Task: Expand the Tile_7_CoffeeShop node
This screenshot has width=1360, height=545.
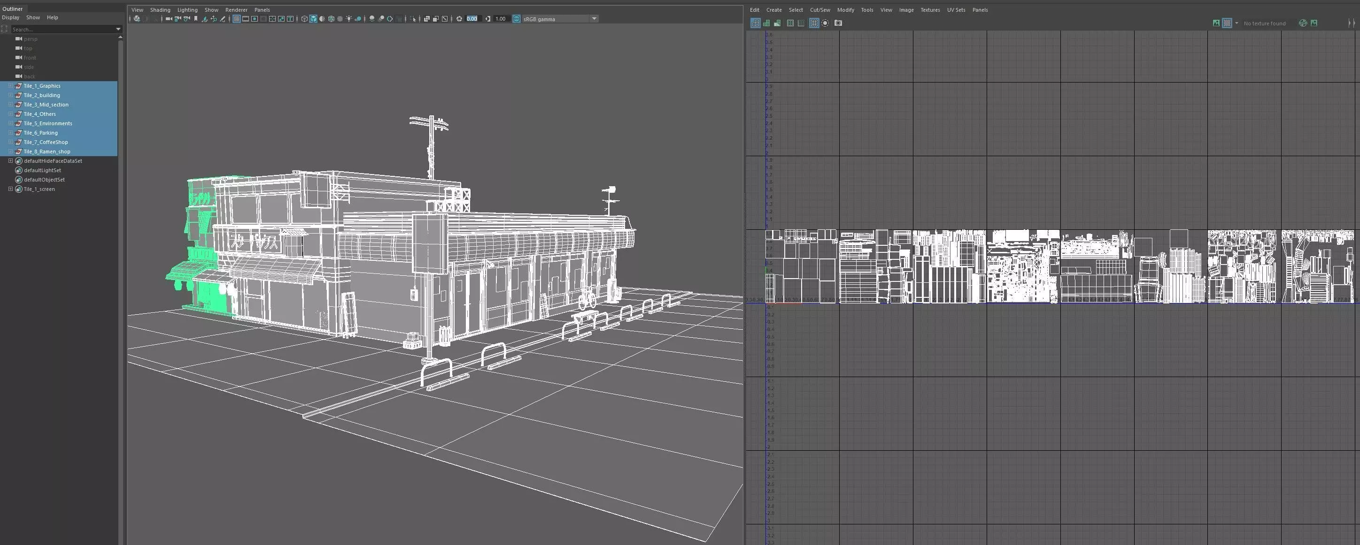Action: [10, 142]
